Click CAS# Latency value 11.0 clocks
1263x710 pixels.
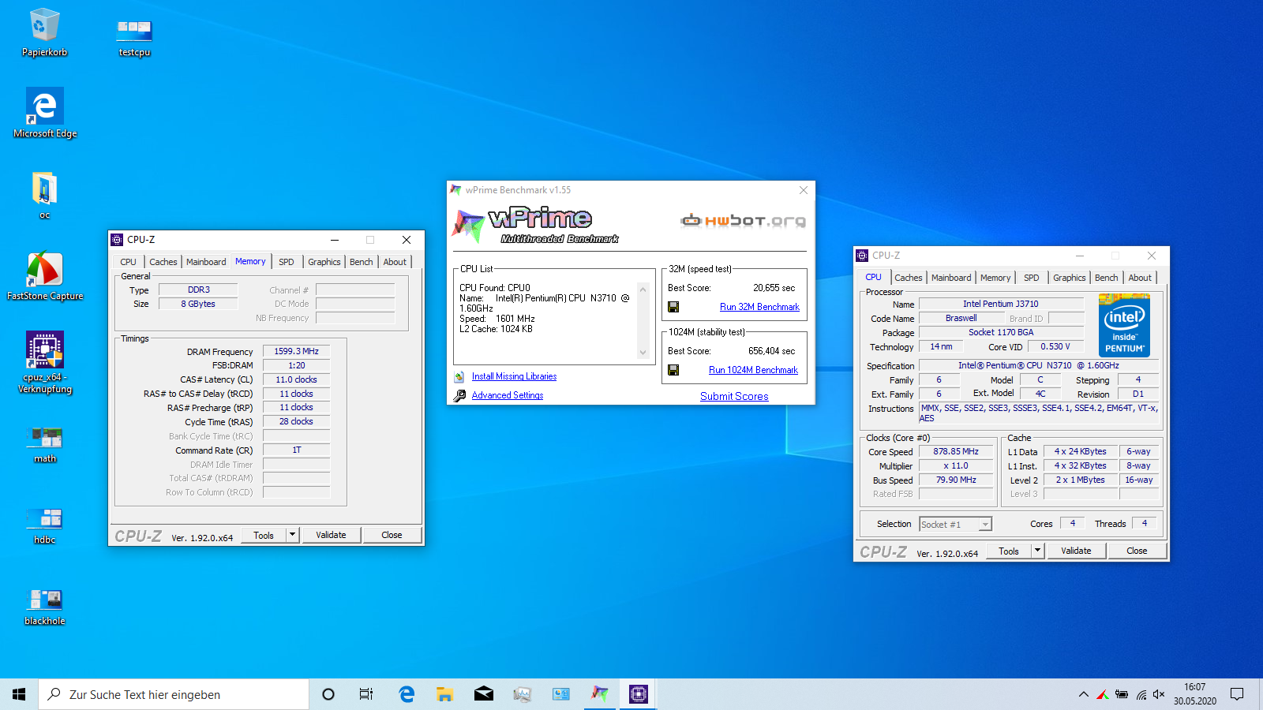pyautogui.click(x=296, y=379)
